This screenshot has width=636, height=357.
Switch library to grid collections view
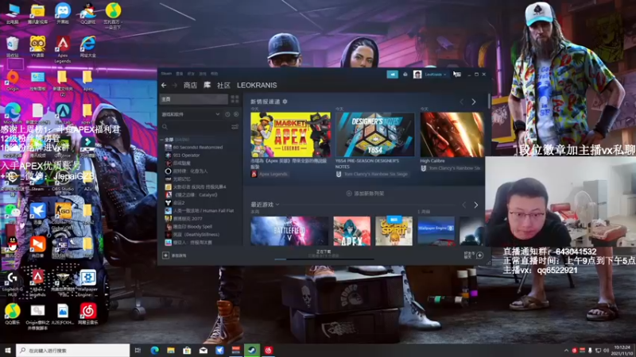click(x=235, y=99)
